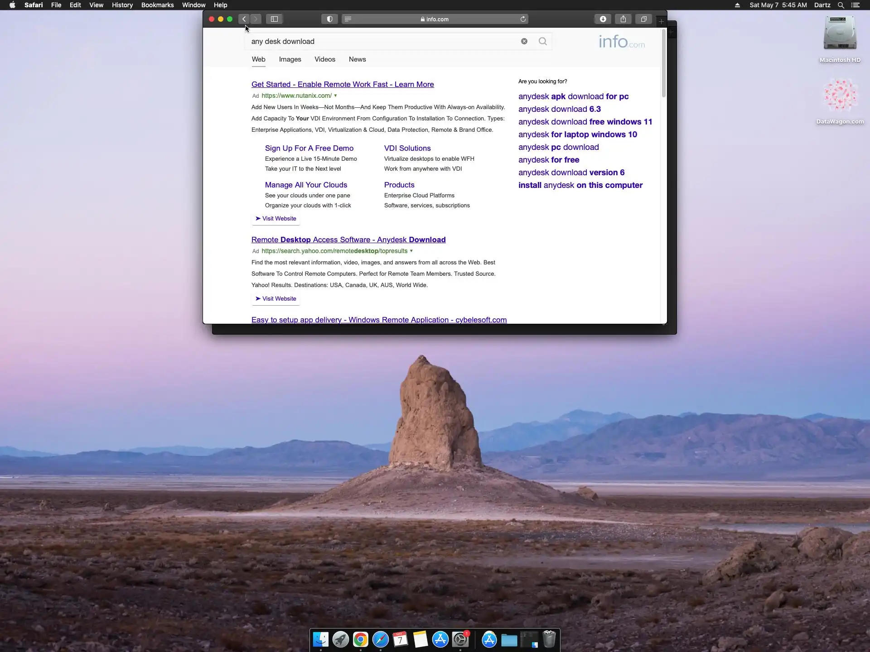The height and width of the screenshot is (652, 870).
Task: Clear search text with the X icon
Action: point(524,41)
